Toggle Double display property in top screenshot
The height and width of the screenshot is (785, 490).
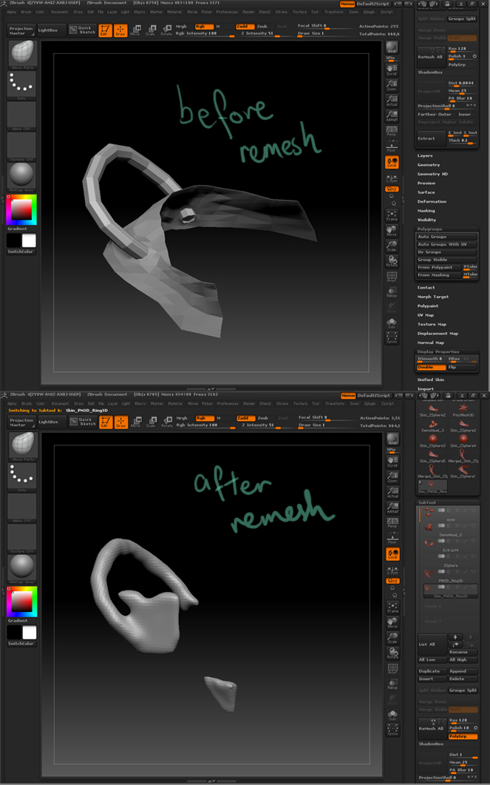click(432, 367)
